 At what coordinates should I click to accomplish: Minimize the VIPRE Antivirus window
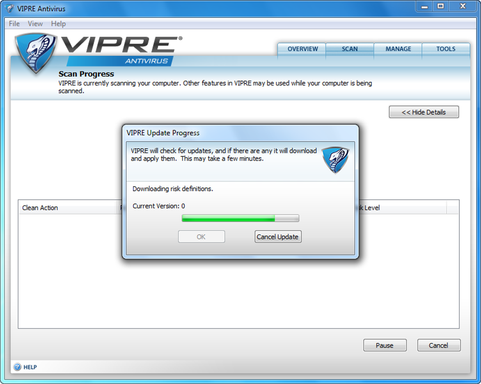coord(424,7)
